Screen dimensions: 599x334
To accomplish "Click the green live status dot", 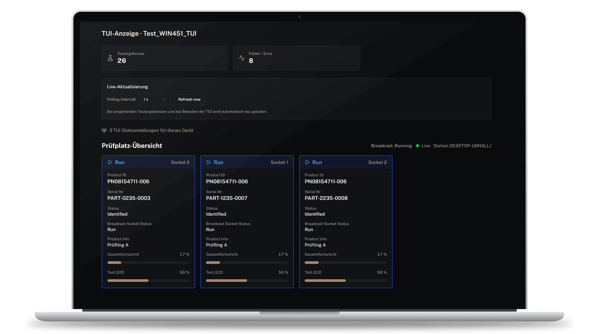I will pyautogui.click(x=417, y=146).
